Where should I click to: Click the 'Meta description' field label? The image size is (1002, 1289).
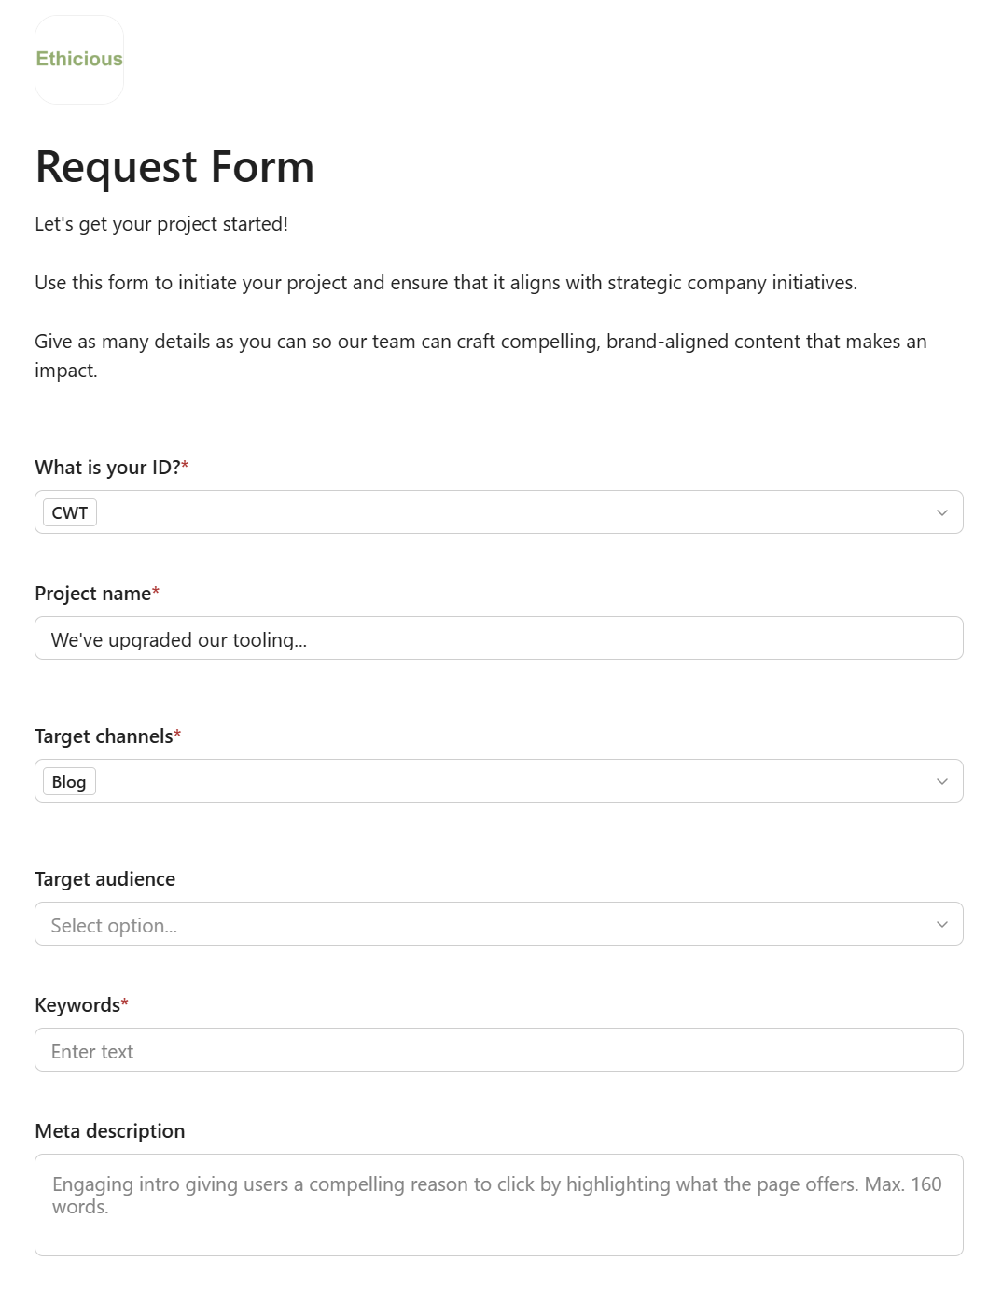(x=110, y=1131)
